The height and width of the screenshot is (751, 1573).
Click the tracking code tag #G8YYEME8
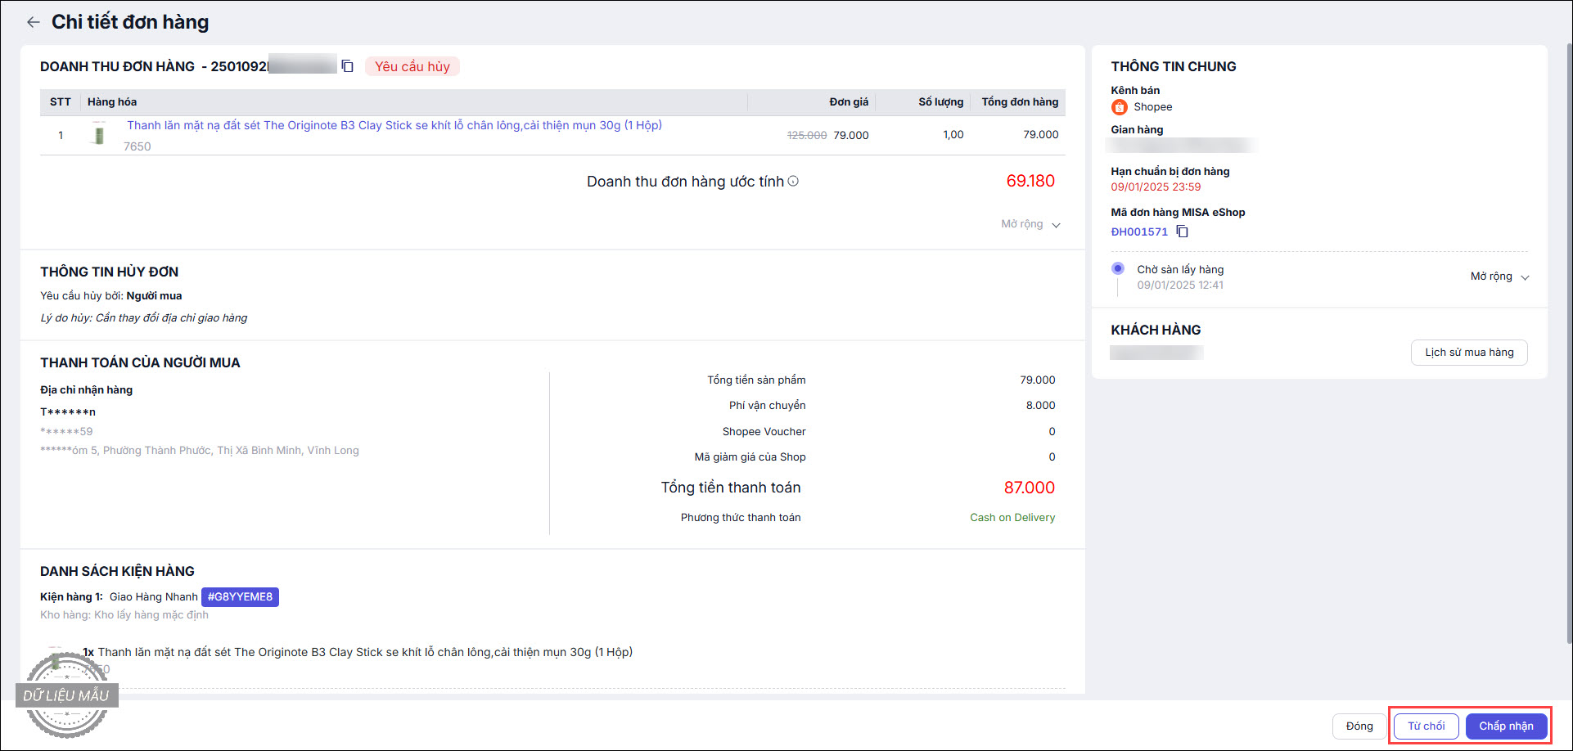point(240,597)
